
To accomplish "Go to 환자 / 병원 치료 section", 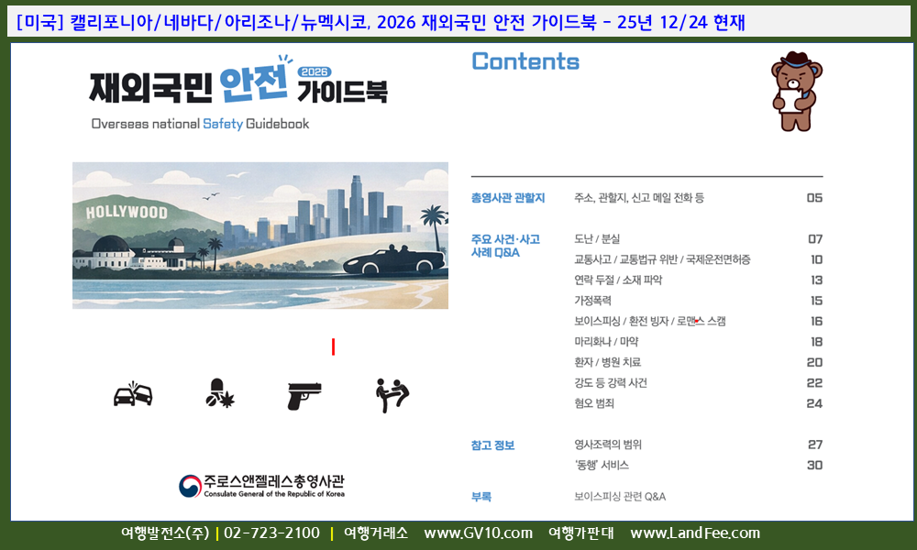I will pos(607,362).
